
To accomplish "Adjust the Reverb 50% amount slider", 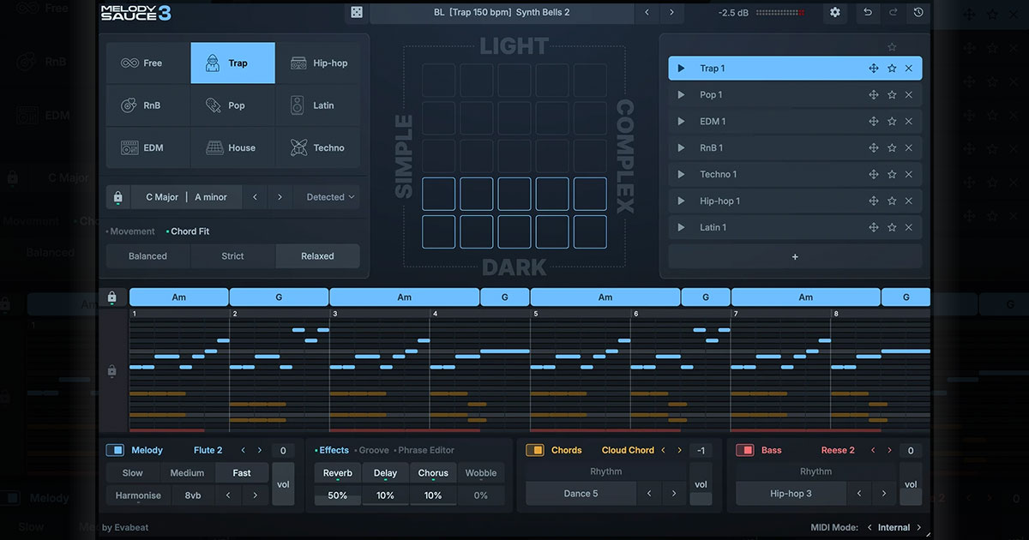I will (337, 495).
